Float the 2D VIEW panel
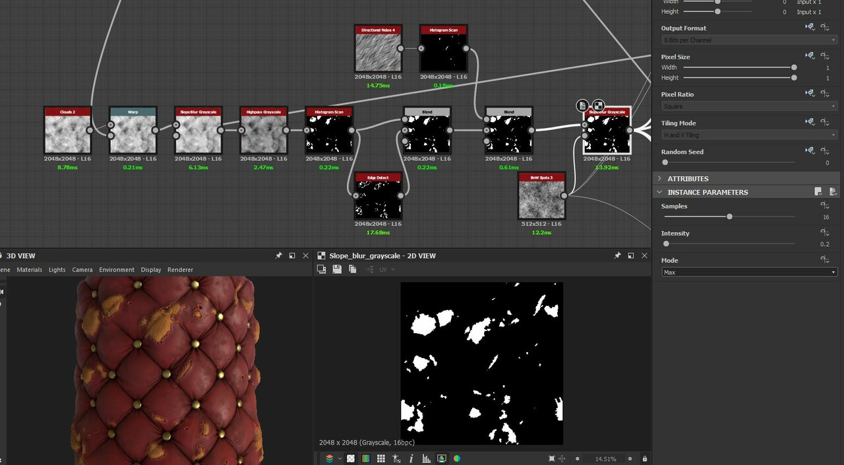This screenshot has height=465, width=844. (x=631, y=255)
